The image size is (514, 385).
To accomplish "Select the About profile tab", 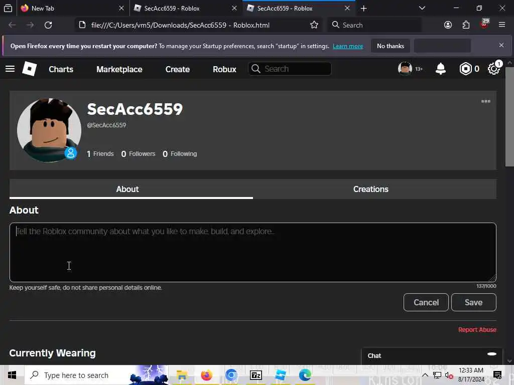I will point(131,189).
